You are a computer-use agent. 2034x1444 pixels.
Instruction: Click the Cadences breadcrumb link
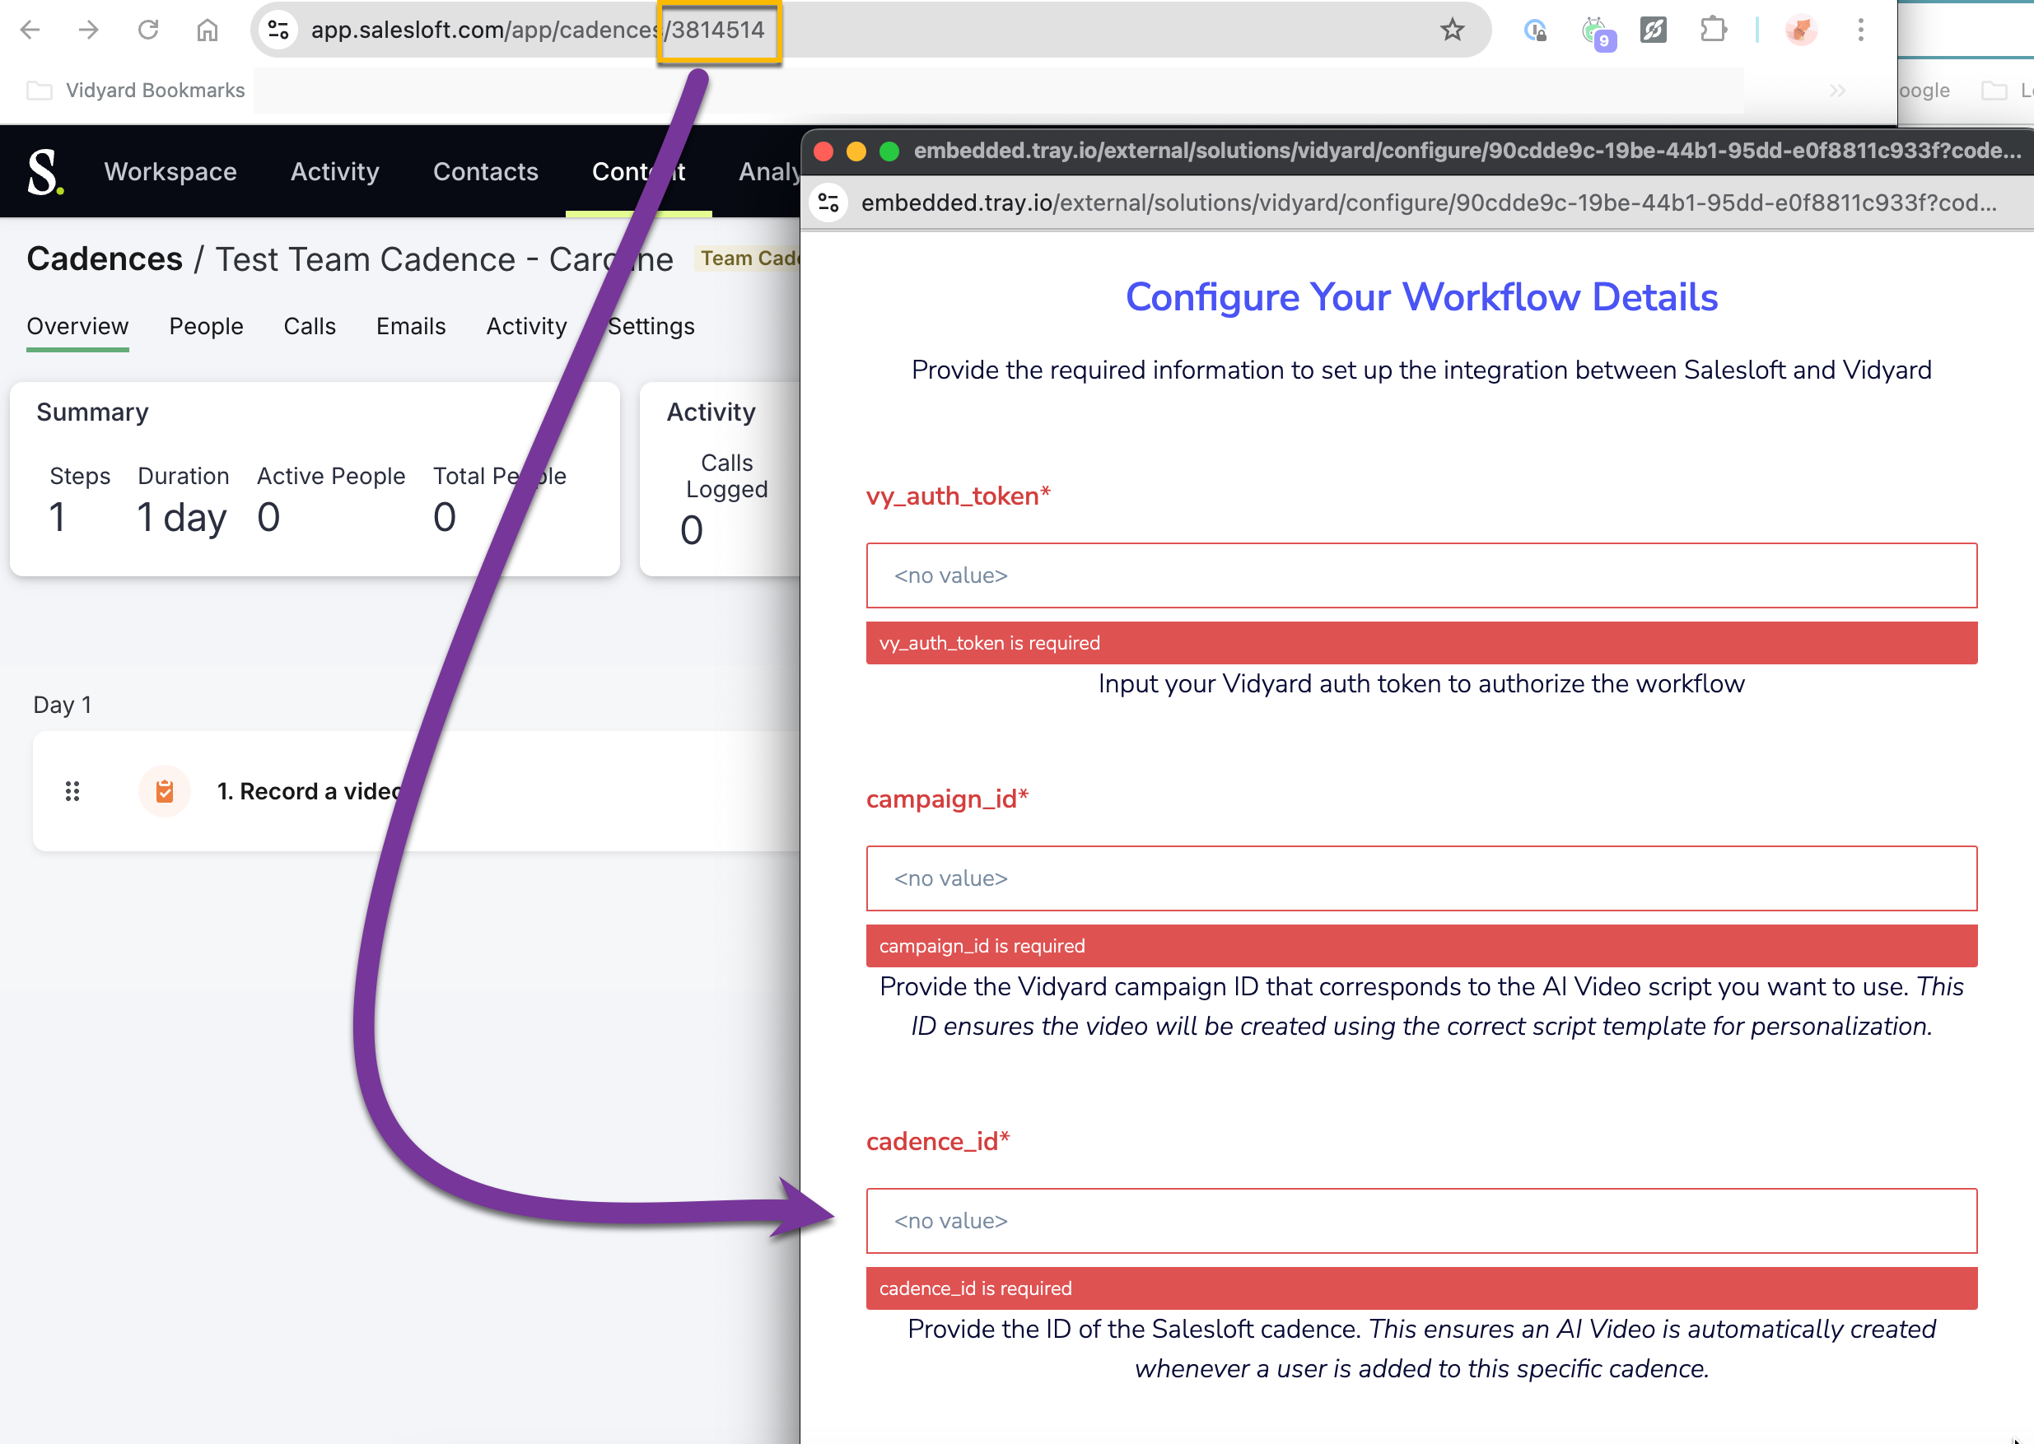click(105, 259)
